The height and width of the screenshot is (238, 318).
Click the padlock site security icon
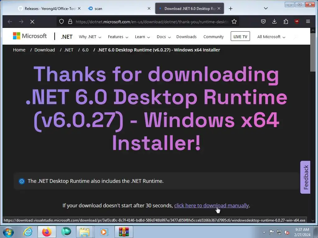click(x=70, y=21)
